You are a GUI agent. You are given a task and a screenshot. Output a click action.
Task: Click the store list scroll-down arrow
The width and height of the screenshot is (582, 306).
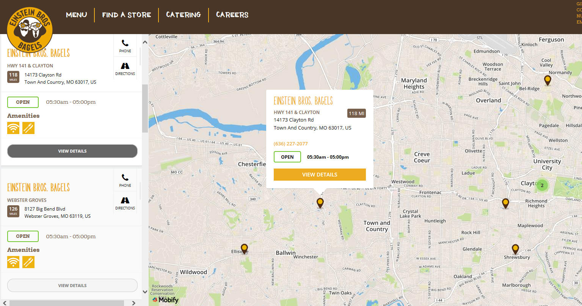tap(145, 292)
